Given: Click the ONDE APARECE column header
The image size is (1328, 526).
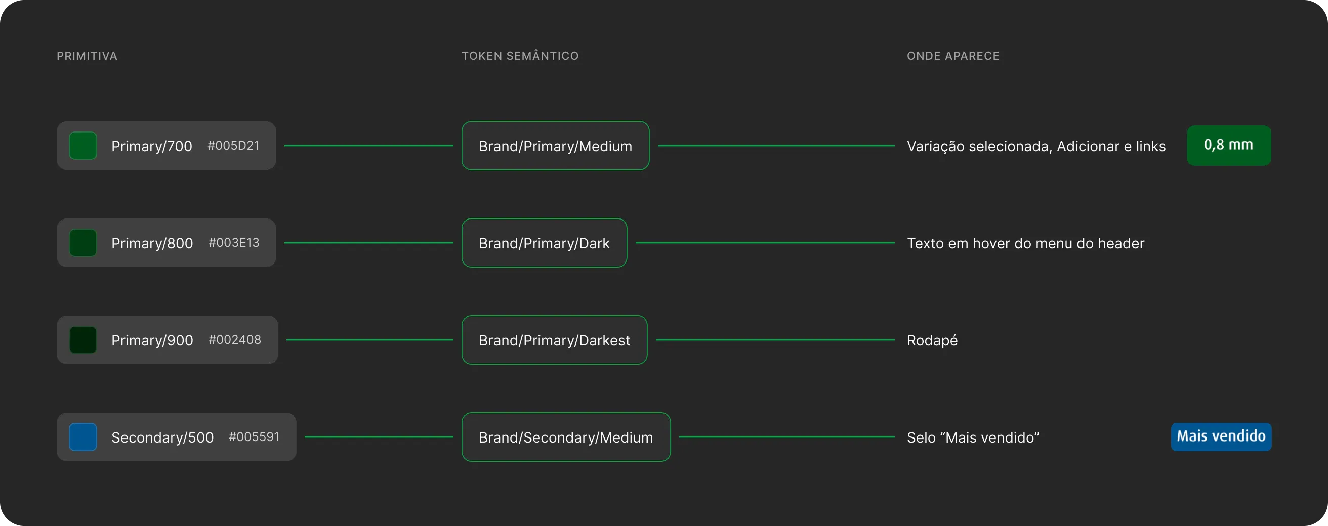Looking at the screenshot, I should pos(952,56).
